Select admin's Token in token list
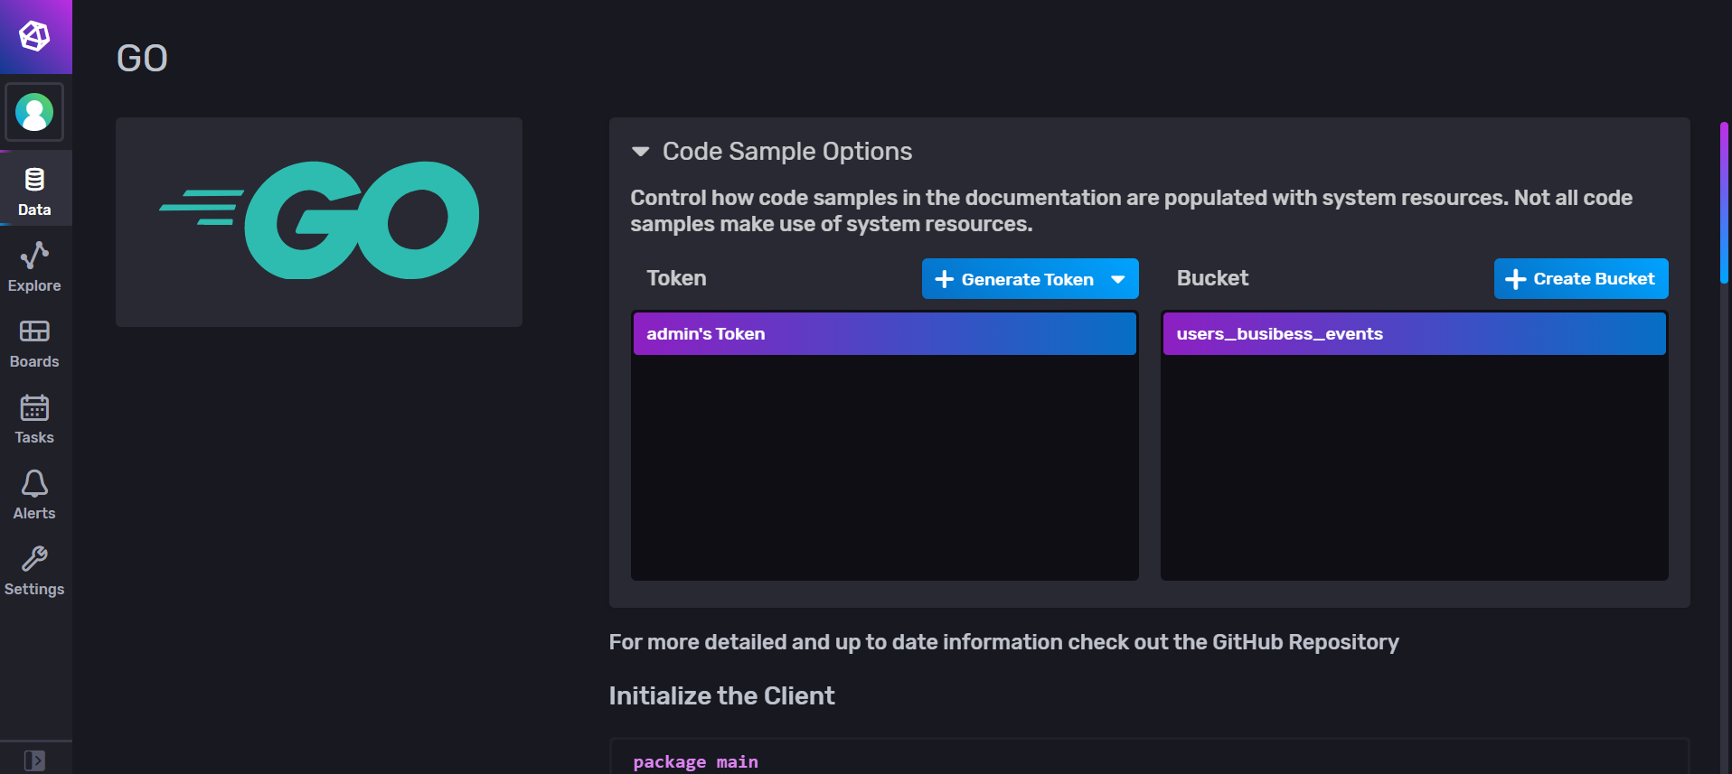This screenshot has width=1732, height=774. (x=884, y=334)
